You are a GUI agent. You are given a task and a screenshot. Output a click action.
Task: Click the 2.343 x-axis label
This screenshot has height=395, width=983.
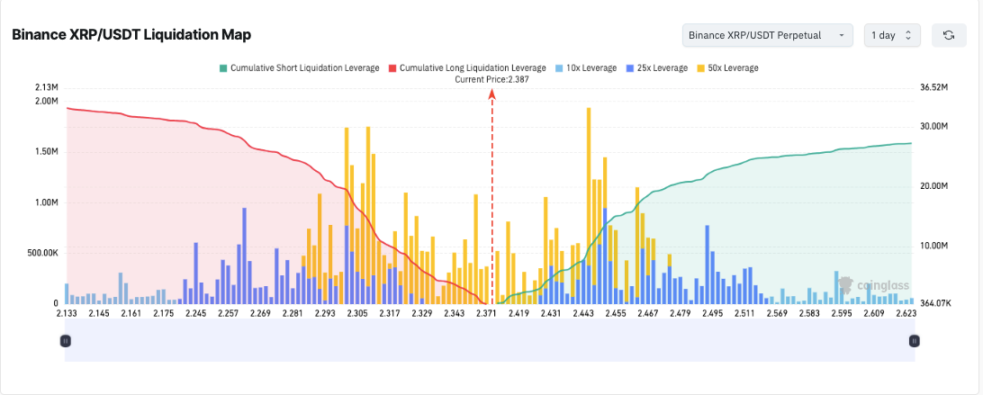point(455,313)
